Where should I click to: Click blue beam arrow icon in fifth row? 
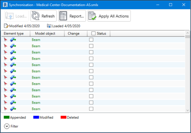(x=13, y=65)
